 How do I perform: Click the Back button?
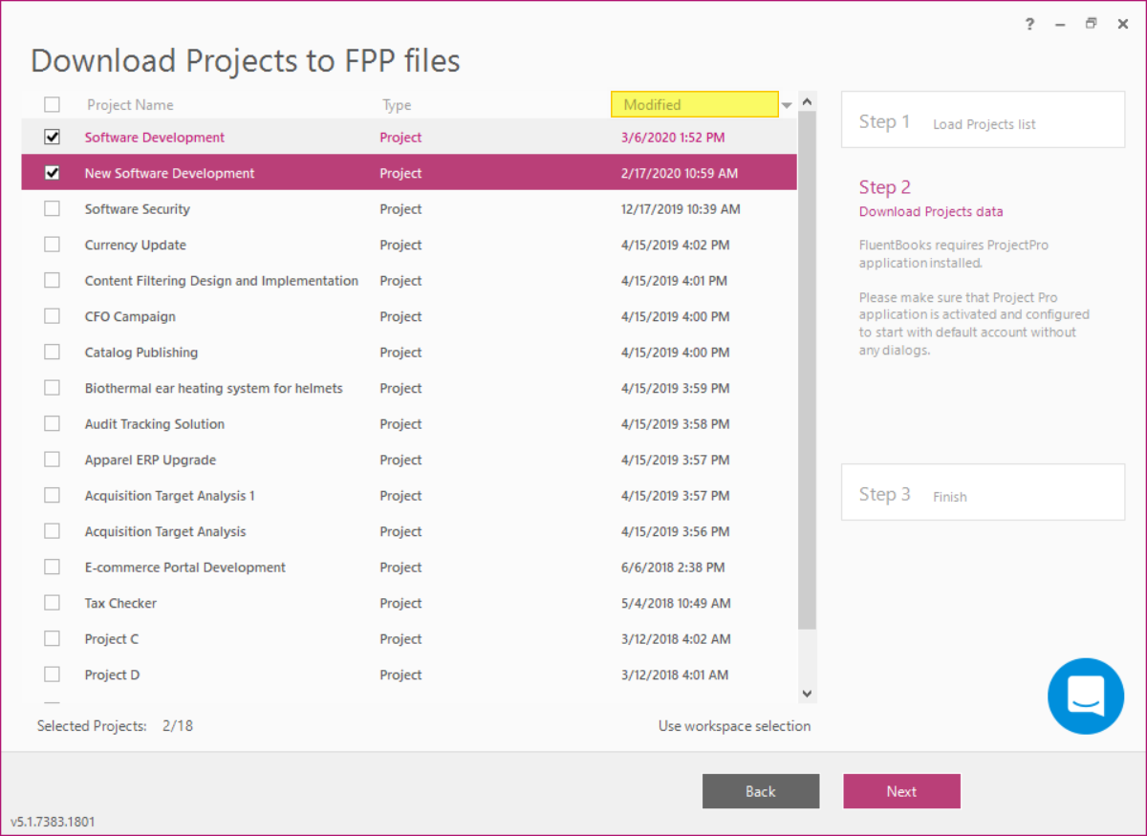(x=761, y=791)
